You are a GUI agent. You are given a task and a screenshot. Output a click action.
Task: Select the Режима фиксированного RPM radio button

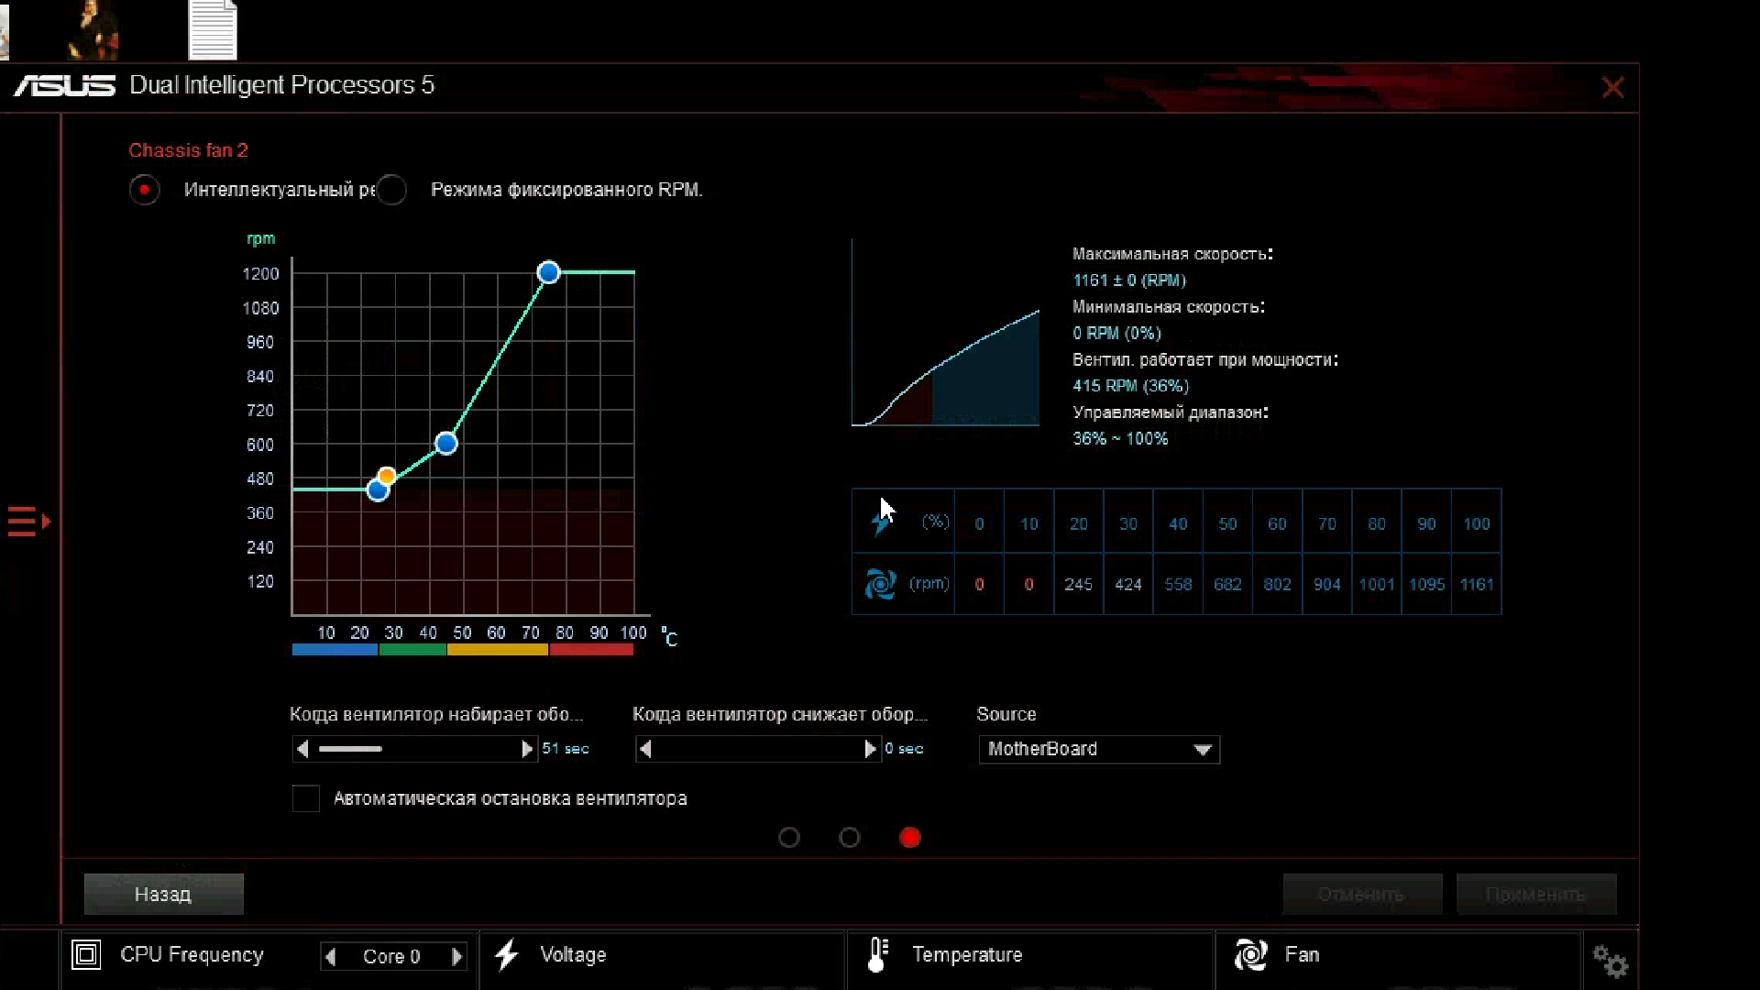(x=392, y=190)
